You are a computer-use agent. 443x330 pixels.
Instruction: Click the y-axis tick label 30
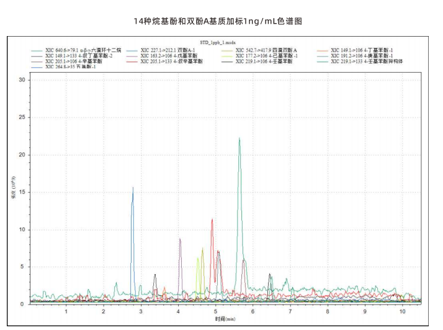click(22, 80)
